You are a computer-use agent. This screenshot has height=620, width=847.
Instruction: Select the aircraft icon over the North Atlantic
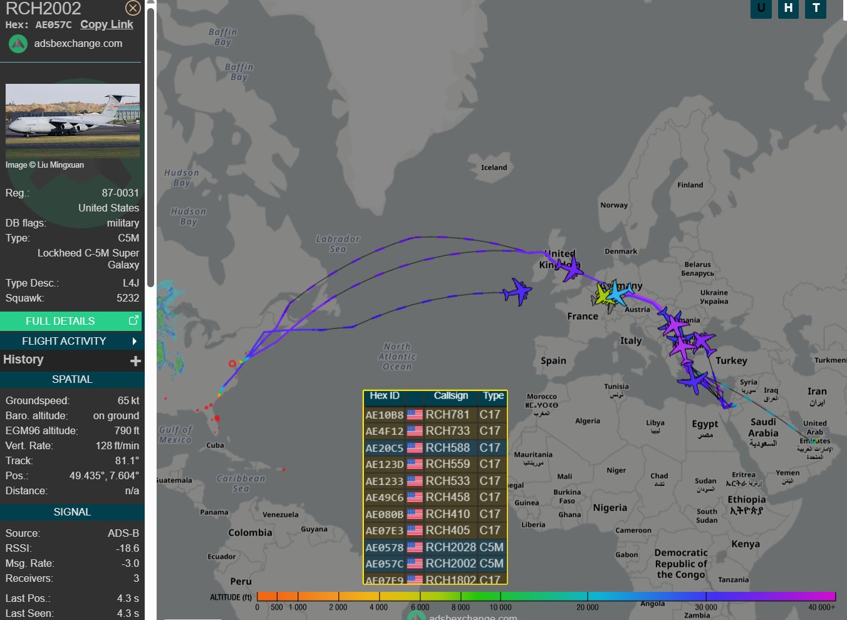point(517,292)
